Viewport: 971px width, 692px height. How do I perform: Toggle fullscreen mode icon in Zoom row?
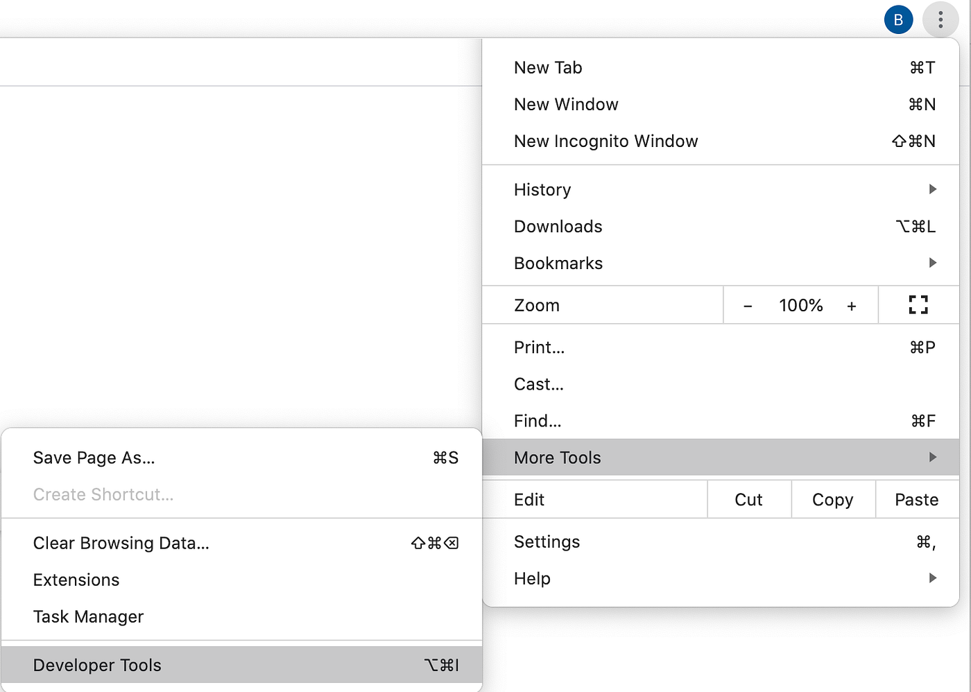[918, 305]
